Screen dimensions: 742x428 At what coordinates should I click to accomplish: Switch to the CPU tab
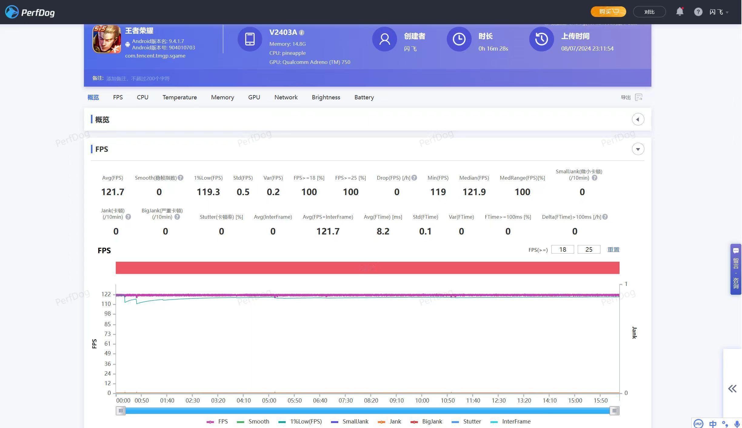coord(142,97)
